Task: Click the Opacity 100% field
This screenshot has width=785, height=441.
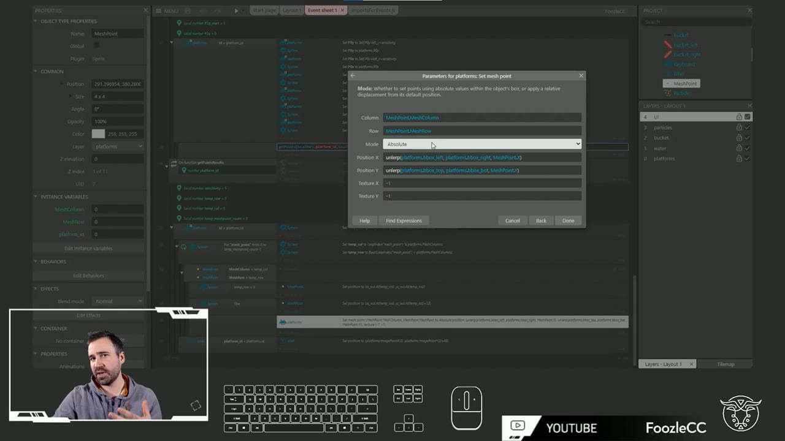Action: pyautogui.click(x=118, y=121)
